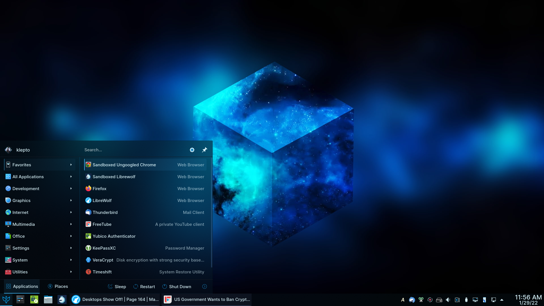The width and height of the screenshot is (544, 306).
Task: Open Timeshift system restore utility
Action: 102,272
